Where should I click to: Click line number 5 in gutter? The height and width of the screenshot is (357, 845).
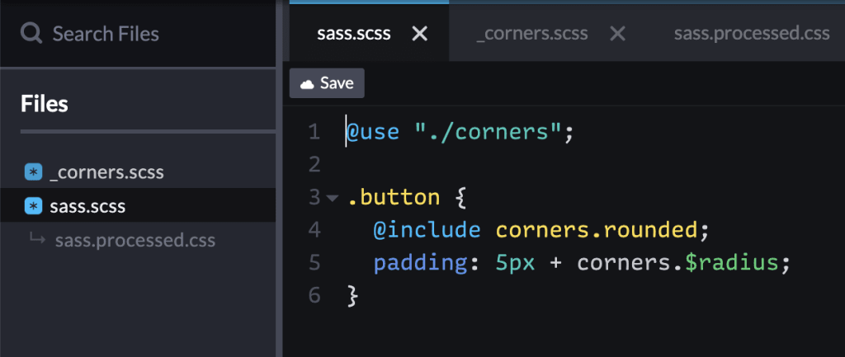pos(314,263)
